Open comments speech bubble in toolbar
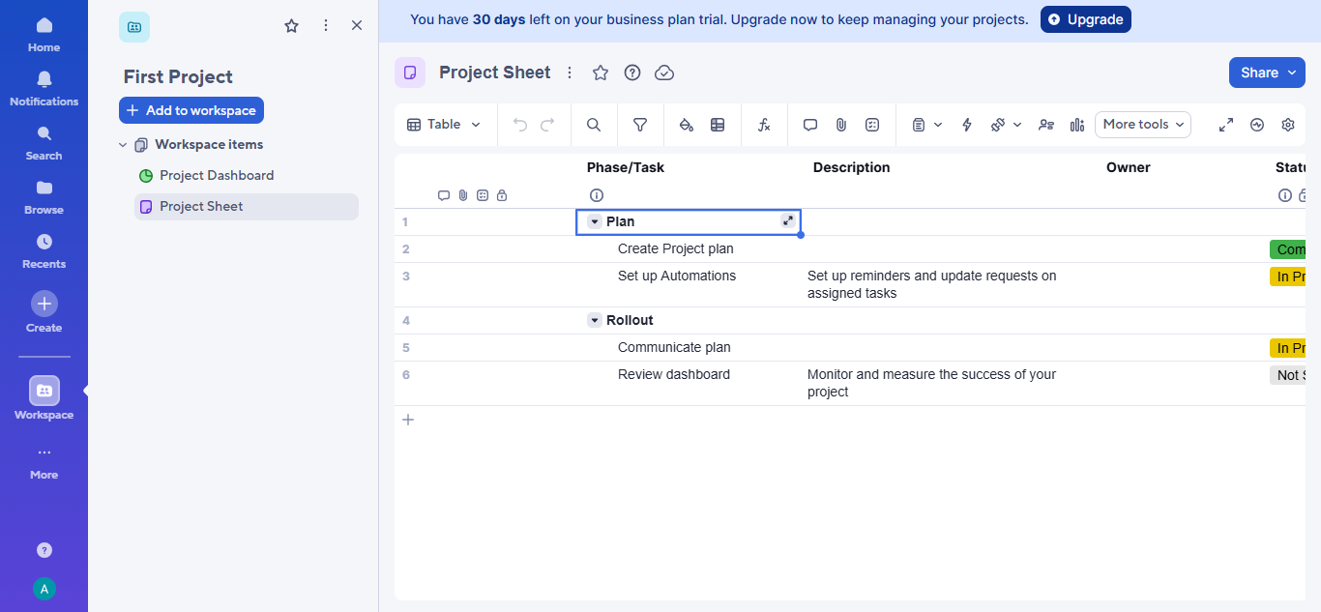The width and height of the screenshot is (1321, 612). click(810, 125)
